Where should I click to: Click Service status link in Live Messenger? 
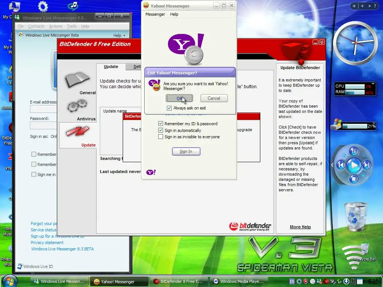click(43, 230)
